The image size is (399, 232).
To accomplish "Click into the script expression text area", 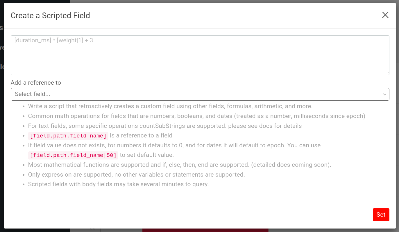I will pyautogui.click(x=200, y=55).
